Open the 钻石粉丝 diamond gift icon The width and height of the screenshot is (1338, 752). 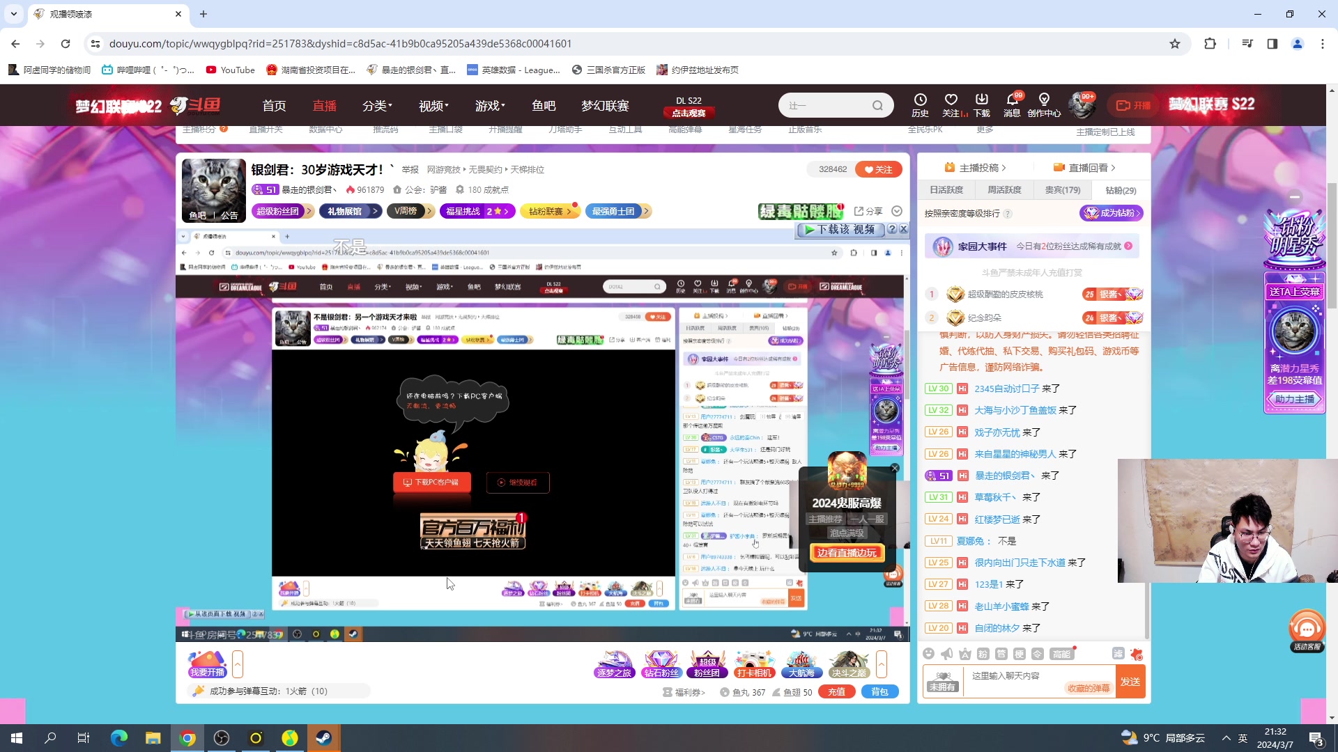(x=661, y=664)
